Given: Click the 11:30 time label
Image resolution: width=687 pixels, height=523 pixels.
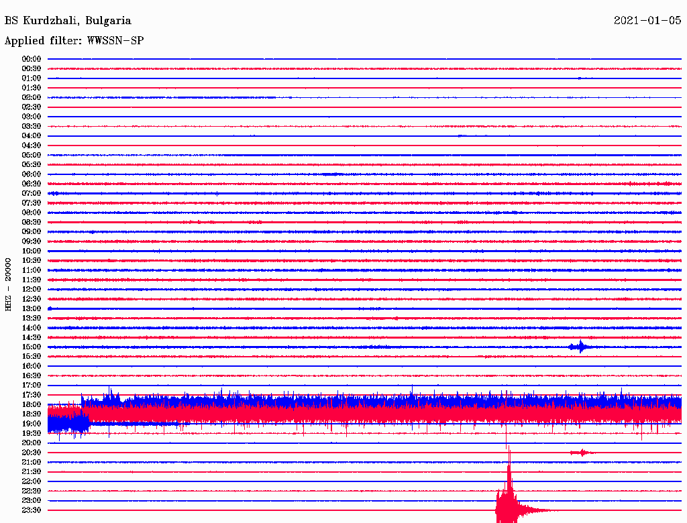Looking at the screenshot, I should [x=32, y=280].
